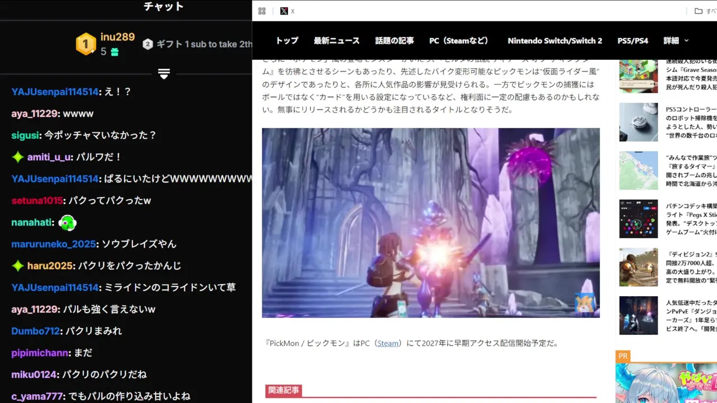
Task: Open the PS5 controller article thumbnail
Action: point(639,122)
